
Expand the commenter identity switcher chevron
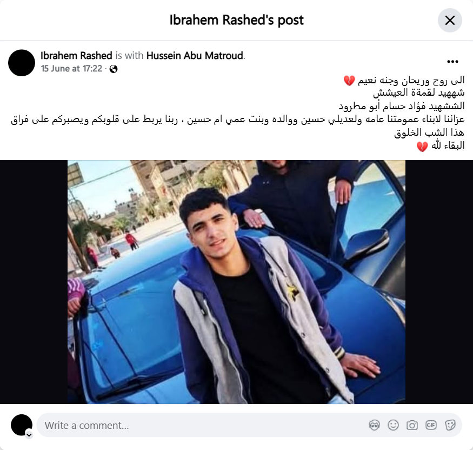tap(29, 435)
